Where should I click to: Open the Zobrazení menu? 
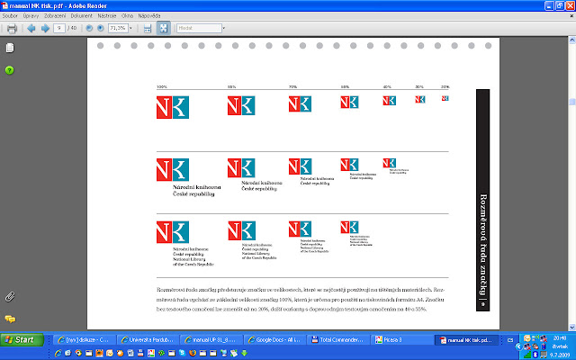coord(55,16)
